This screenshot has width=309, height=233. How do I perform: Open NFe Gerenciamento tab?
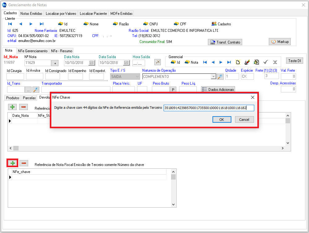[32, 51]
